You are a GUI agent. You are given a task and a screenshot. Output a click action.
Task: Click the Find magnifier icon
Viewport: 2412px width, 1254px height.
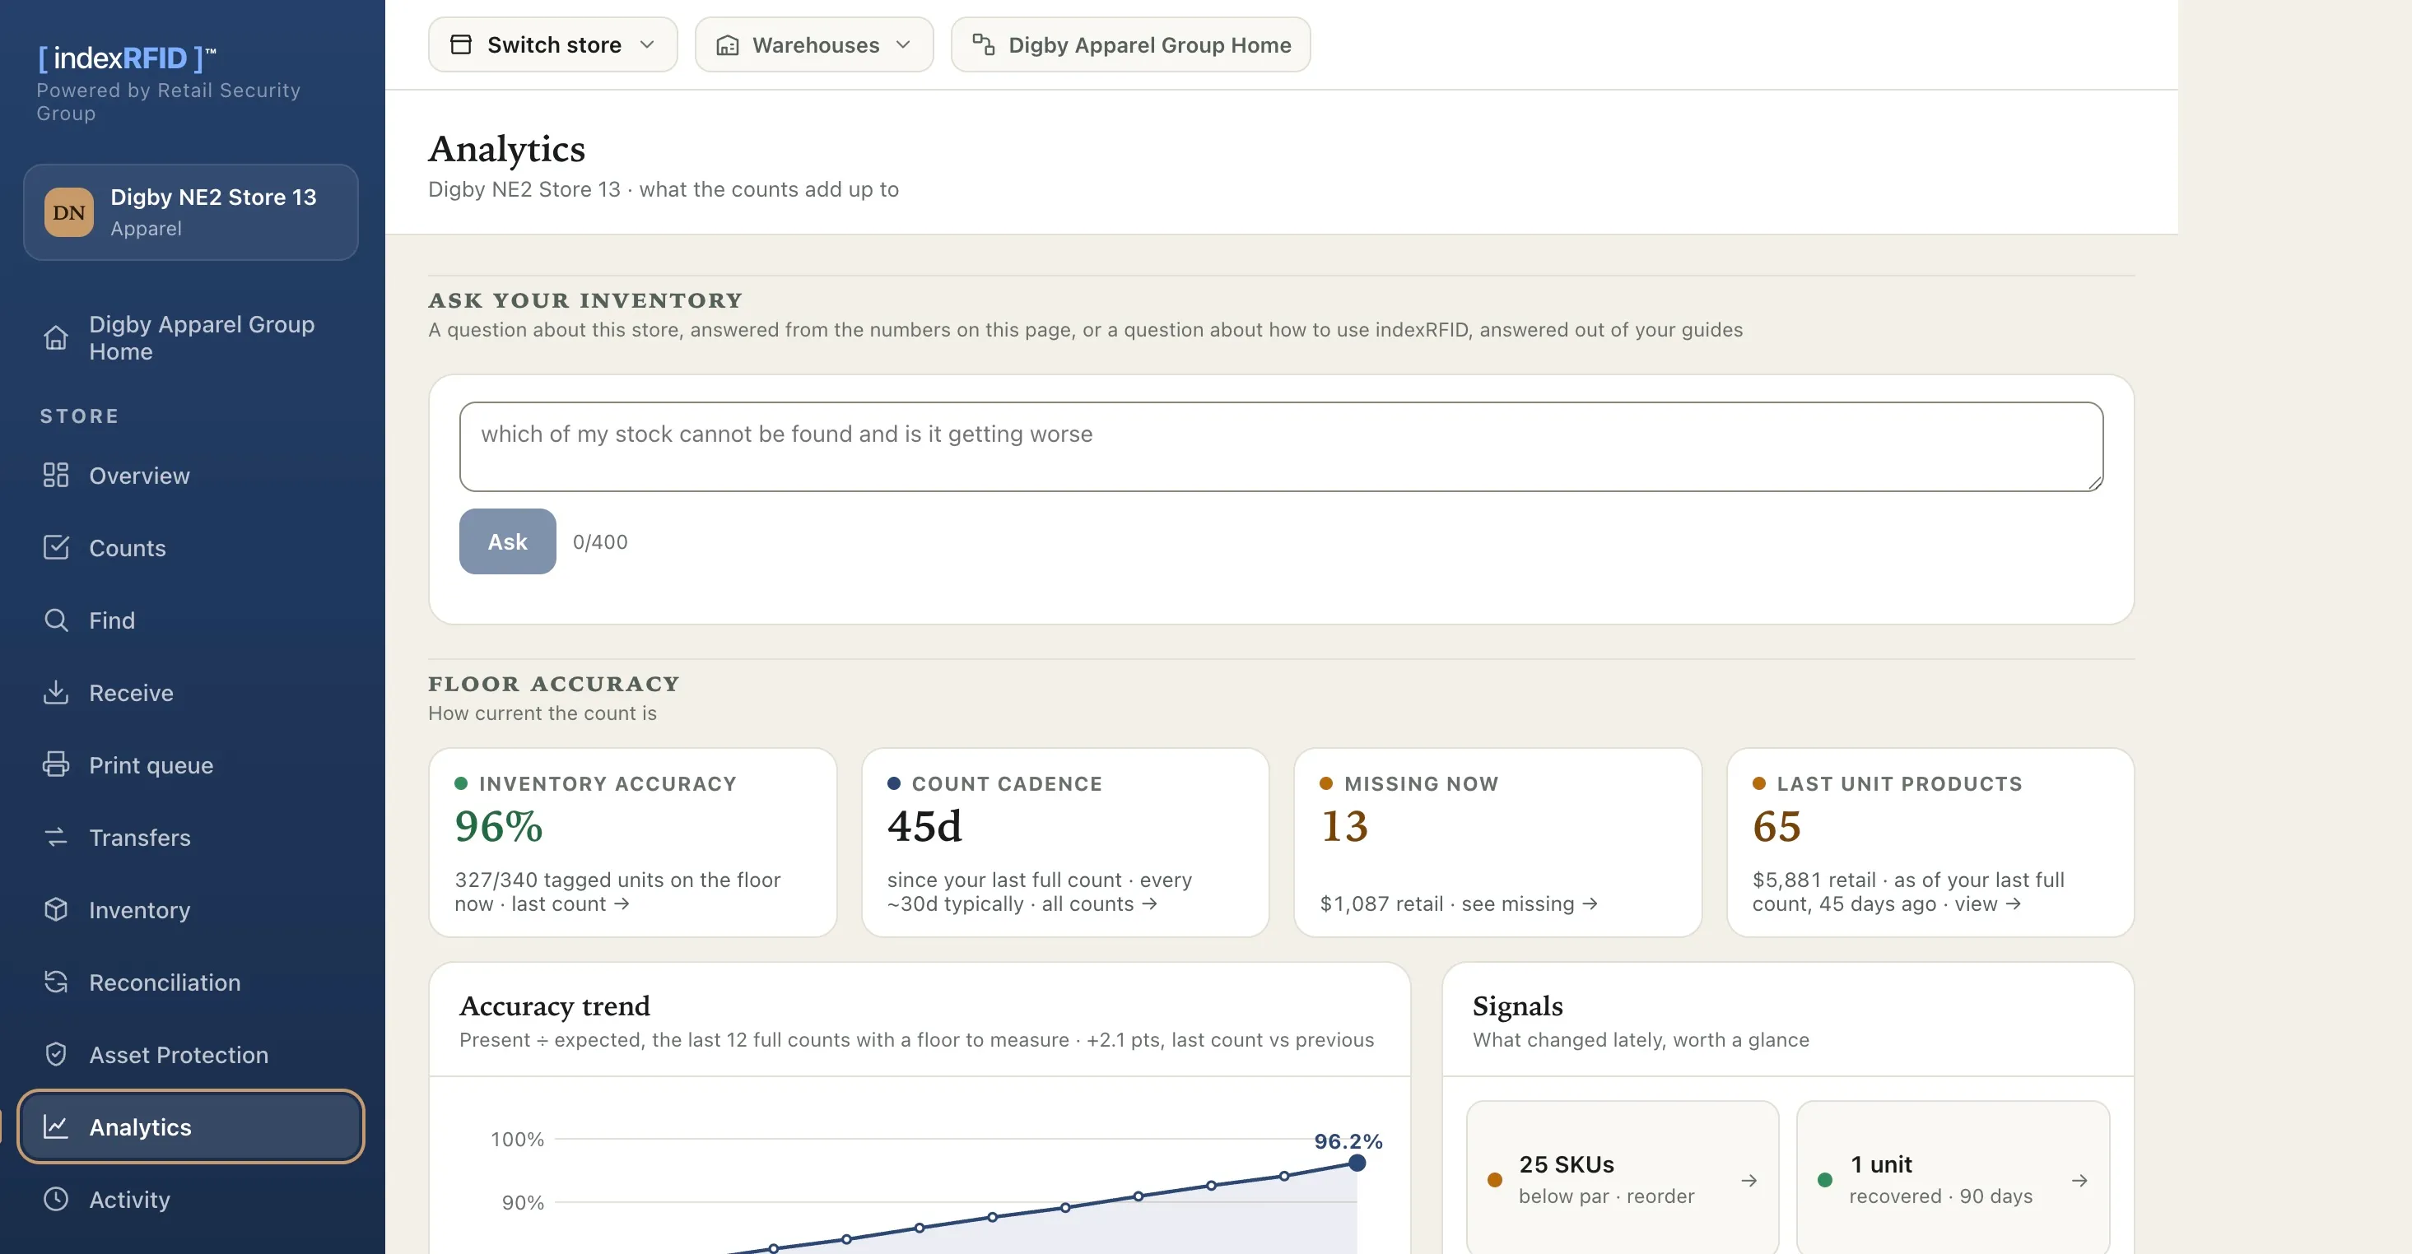pos(56,620)
